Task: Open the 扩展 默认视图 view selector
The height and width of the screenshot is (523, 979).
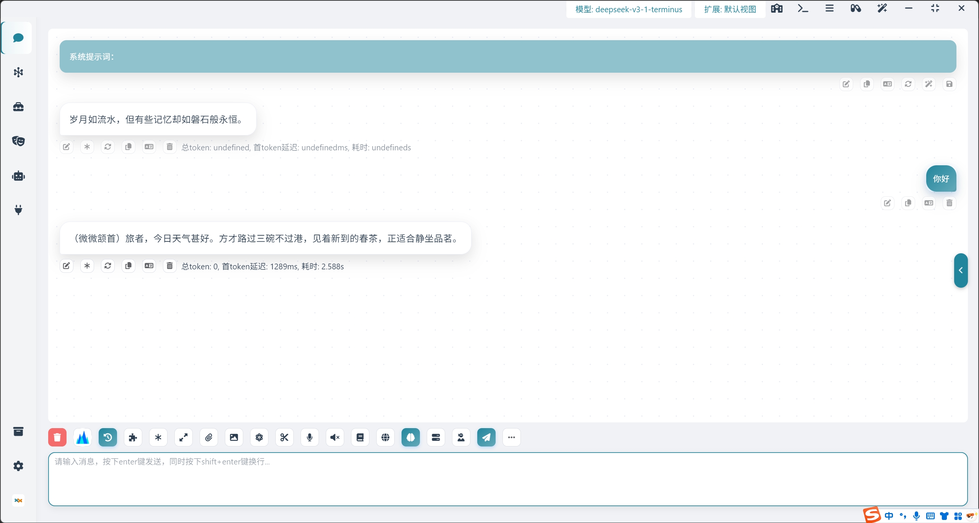Action: click(730, 9)
